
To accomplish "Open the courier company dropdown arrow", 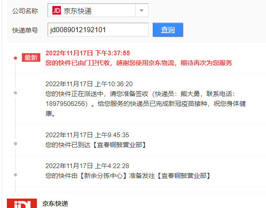I will [142, 11].
